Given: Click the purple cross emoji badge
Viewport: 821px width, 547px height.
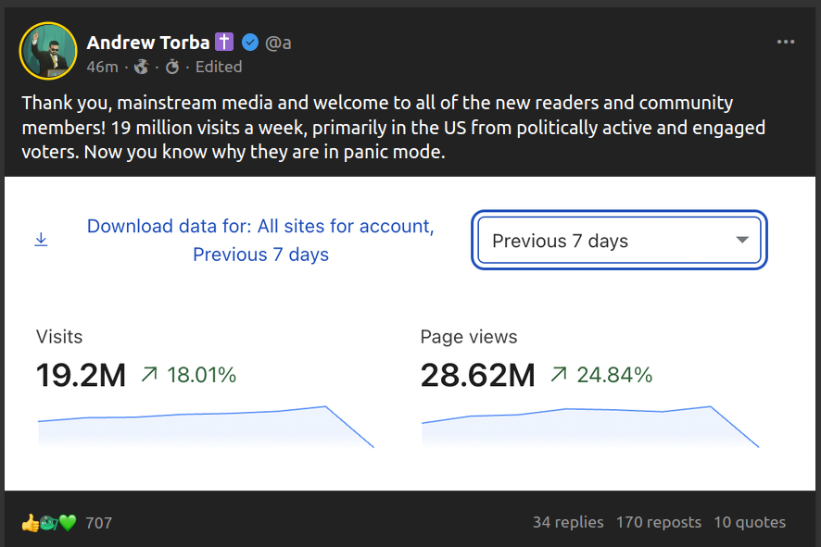Looking at the screenshot, I should point(224,42).
